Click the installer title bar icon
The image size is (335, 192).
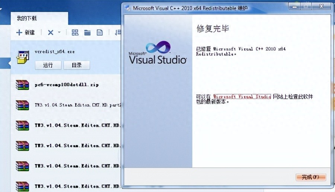128,8
